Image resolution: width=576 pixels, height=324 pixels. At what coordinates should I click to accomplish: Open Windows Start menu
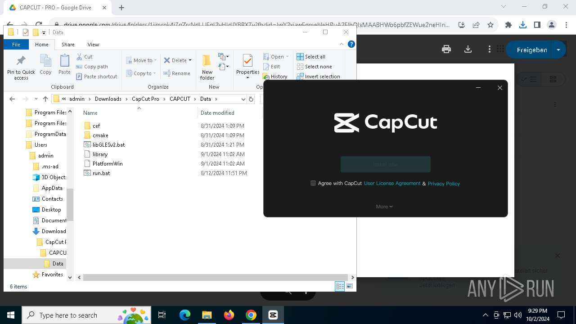pyautogui.click(x=10, y=315)
